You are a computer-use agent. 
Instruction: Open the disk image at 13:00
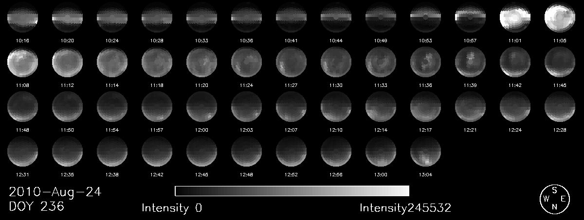tap(381, 152)
